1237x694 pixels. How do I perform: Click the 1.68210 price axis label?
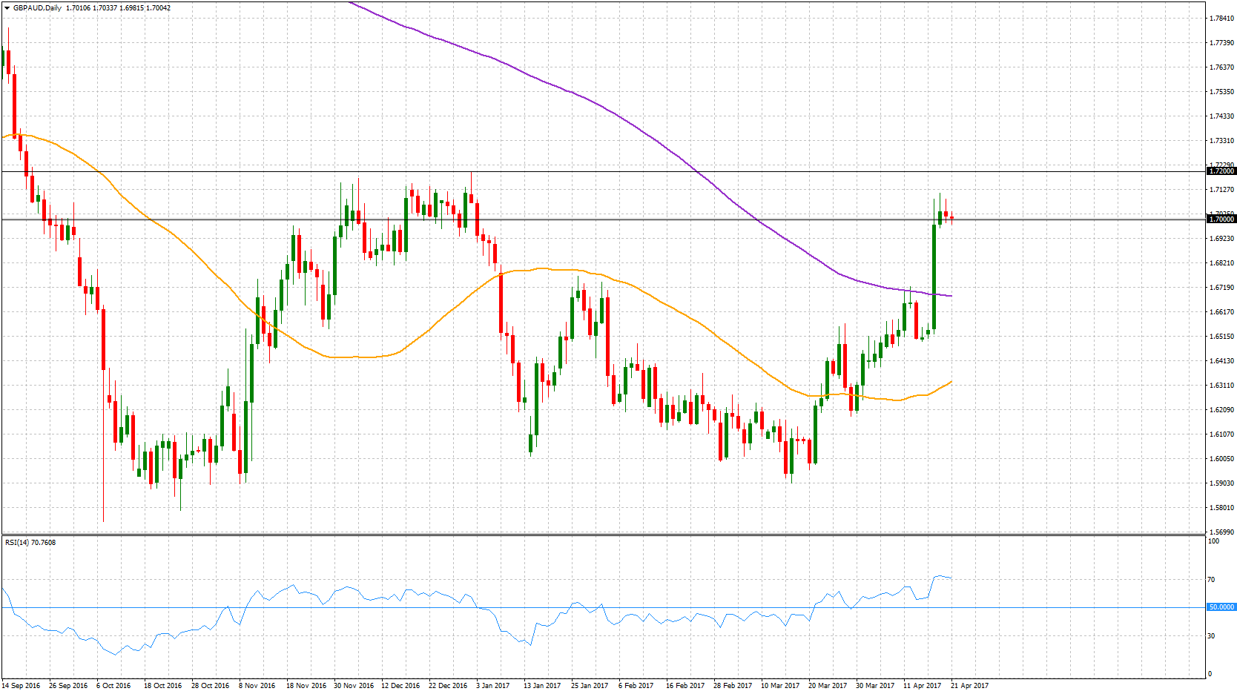(x=1222, y=263)
